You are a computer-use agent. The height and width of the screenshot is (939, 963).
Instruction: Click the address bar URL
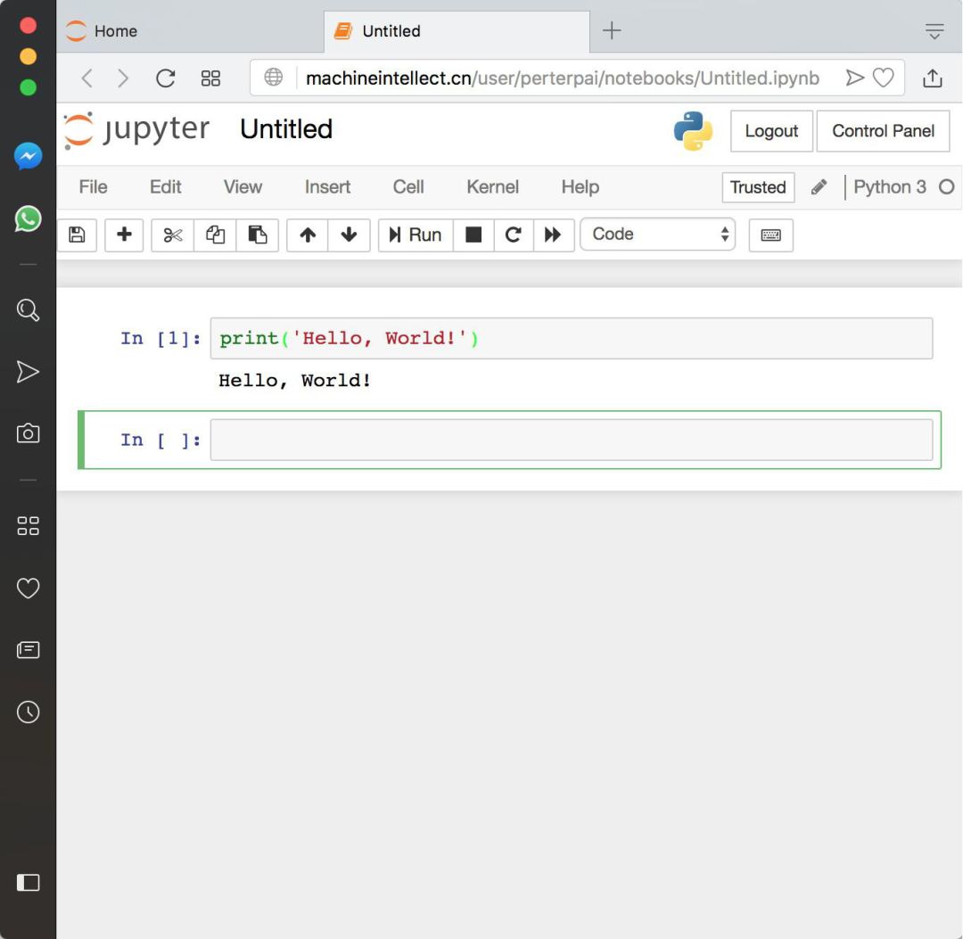click(x=562, y=78)
